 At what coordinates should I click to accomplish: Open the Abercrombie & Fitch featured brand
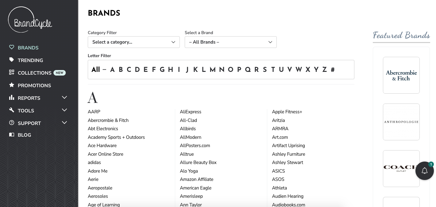coord(401,75)
